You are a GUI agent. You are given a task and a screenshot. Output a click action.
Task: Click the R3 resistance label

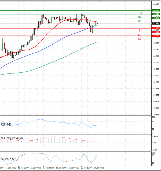(140, 13)
